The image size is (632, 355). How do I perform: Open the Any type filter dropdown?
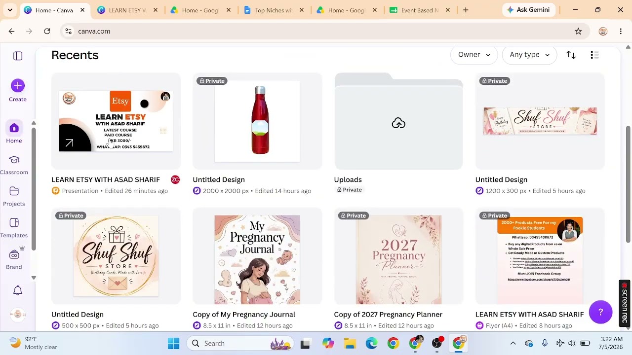[x=529, y=55]
